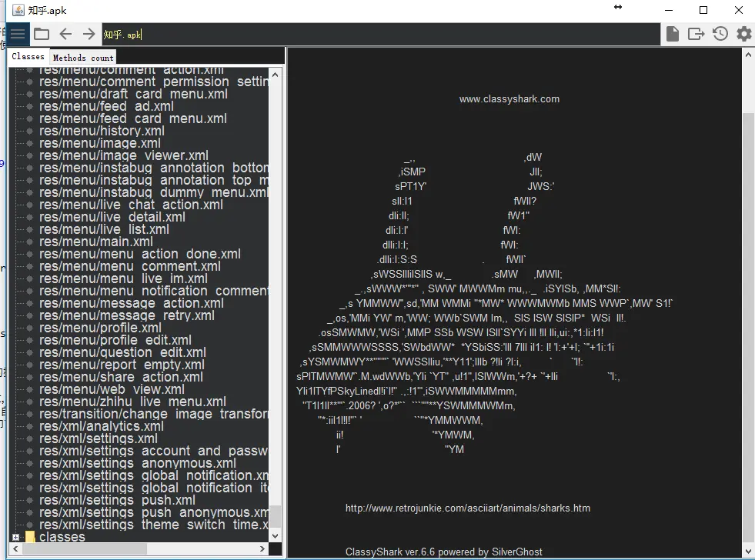Click the Java app icon in title bar

click(x=18, y=10)
